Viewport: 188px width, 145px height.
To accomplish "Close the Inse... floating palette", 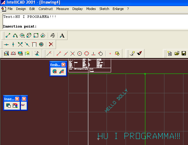I will [x=17, y=99].
